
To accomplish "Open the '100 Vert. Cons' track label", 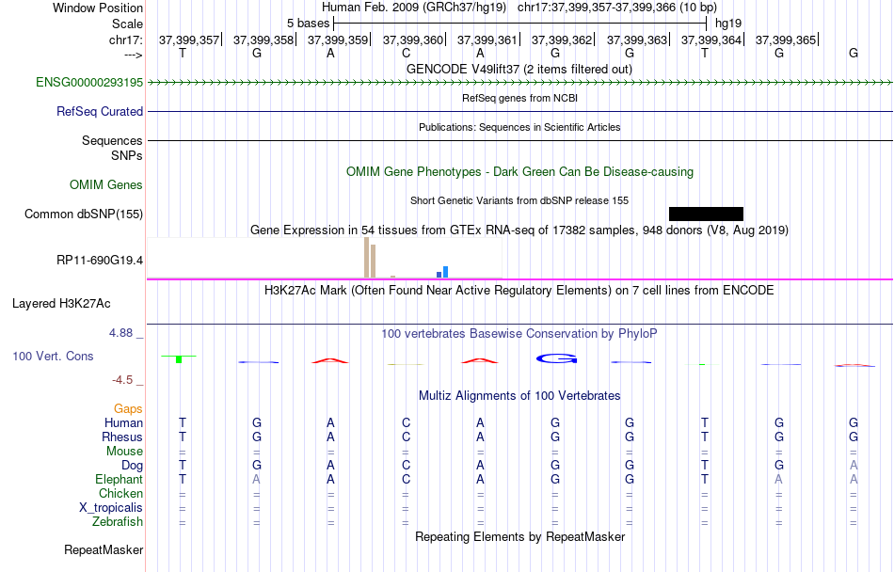I will coord(53,356).
